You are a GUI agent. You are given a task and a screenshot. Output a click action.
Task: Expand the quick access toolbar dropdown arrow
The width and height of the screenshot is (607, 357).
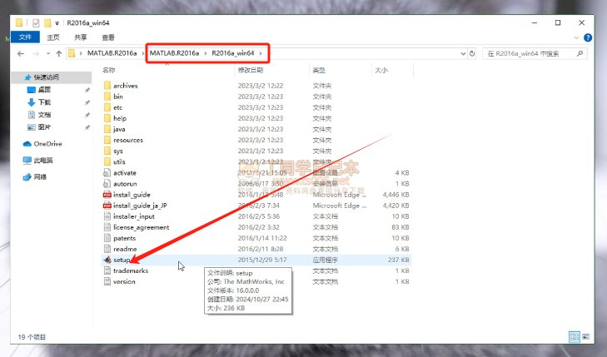pos(58,22)
